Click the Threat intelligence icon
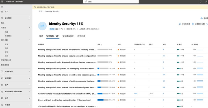This screenshot has height=108, width=208. tap(2, 78)
